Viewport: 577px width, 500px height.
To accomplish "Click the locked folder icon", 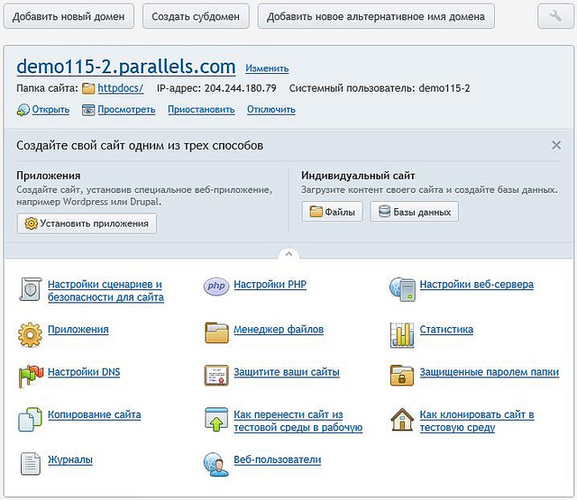I will [x=402, y=376].
